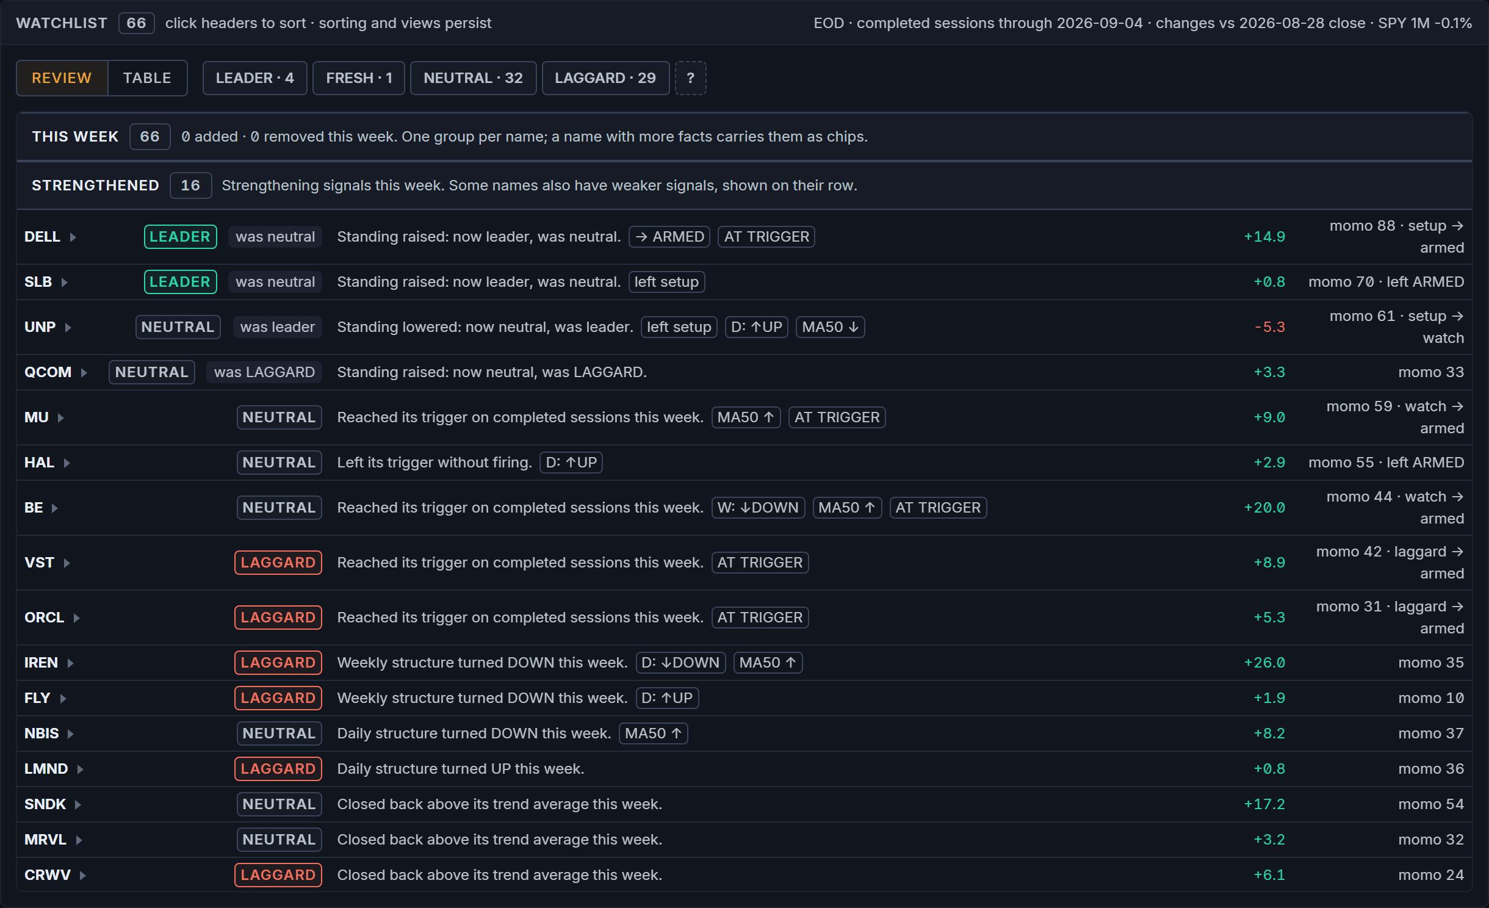Expand the SNDK row disclosure triangle

click(x=78, y=804)
